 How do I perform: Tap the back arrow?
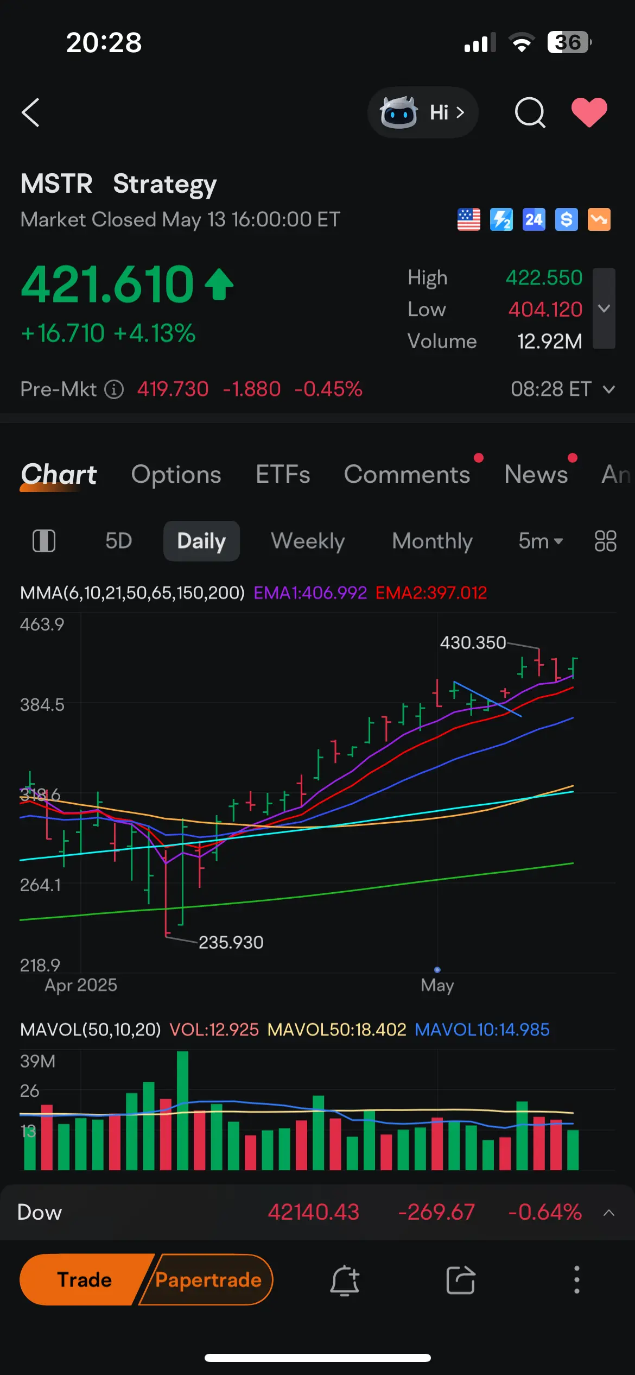[x=30, y=112]
